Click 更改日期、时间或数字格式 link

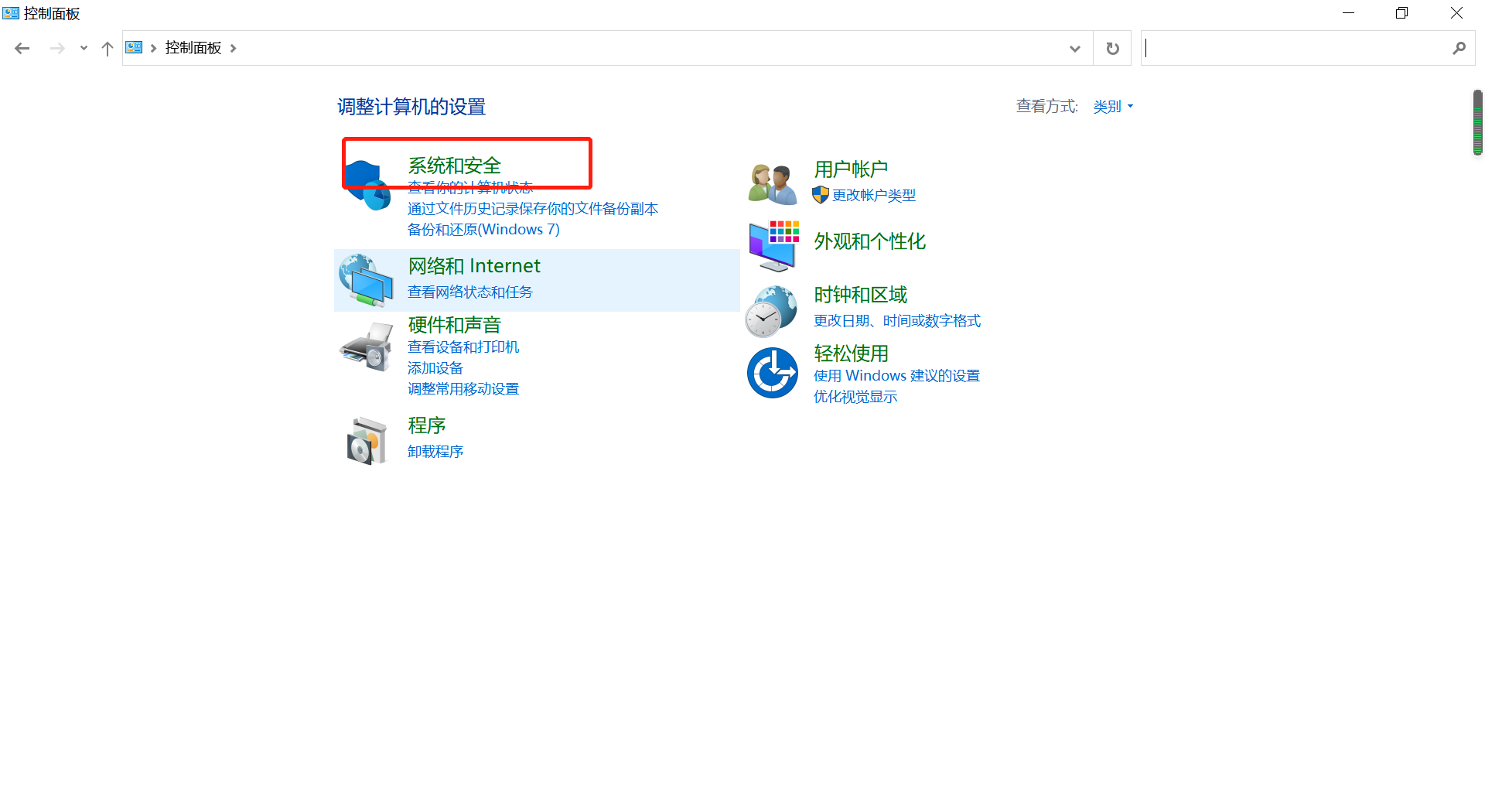coord(897,321)
